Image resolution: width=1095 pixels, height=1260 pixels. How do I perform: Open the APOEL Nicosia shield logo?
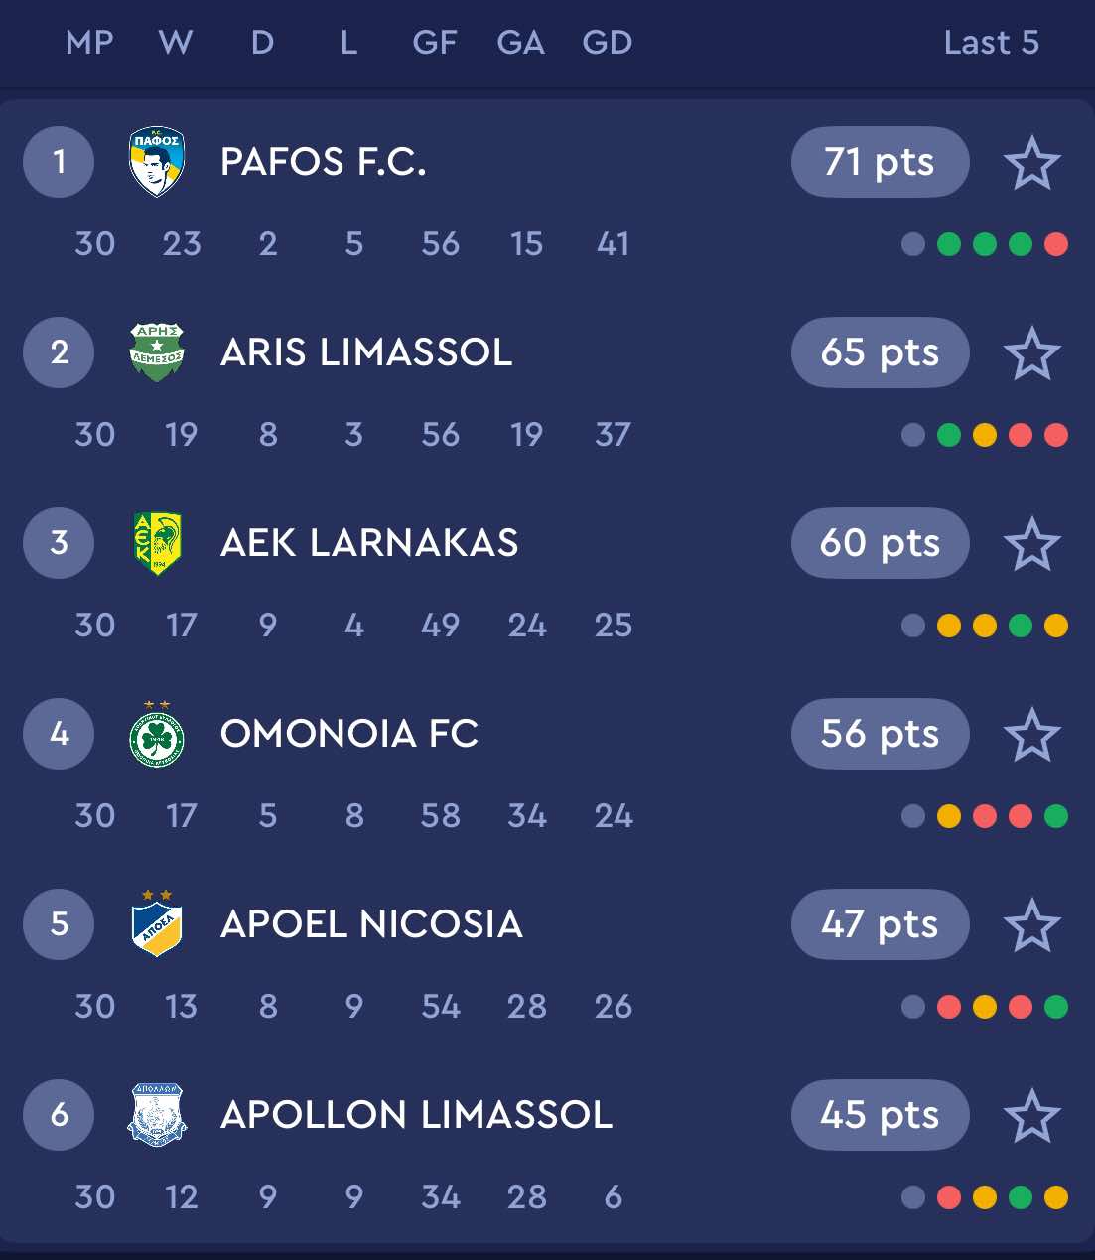(x=157, y=923)
